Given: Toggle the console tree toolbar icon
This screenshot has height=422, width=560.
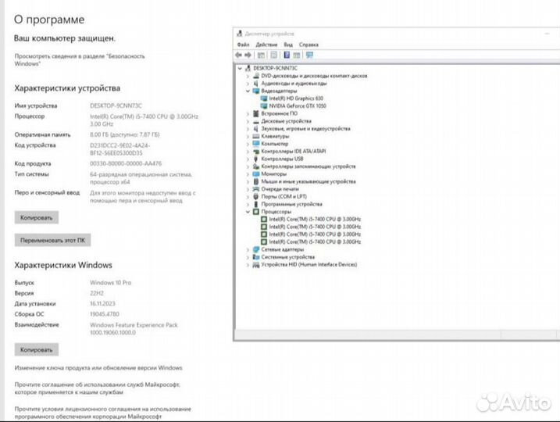Looking at the screenshot, I should 262,55.
